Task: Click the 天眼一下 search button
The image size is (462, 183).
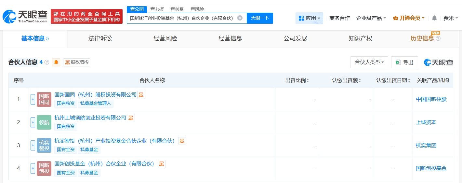Action: [260, 18]
